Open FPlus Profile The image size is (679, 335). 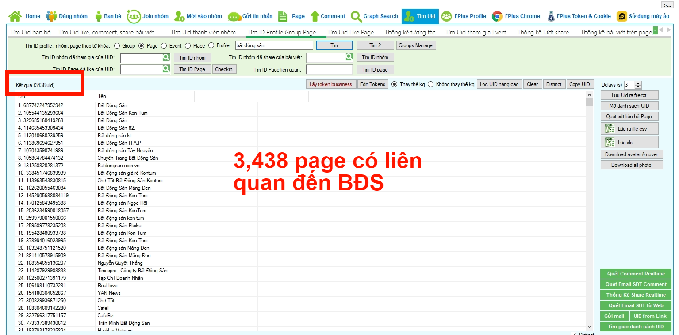(464, 16)
